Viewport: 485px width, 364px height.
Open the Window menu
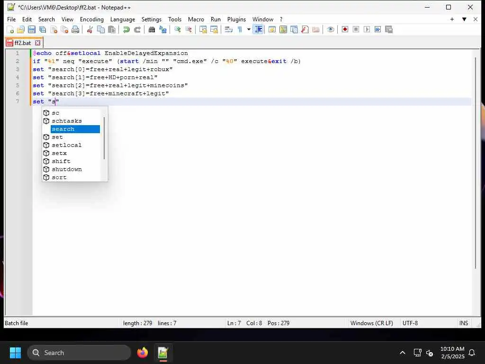tap(263, 19)
